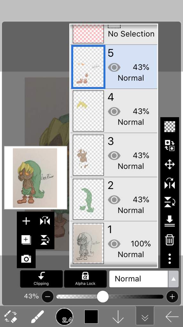Screen dimensions: 183x327
Task: Tap the brush/eraser switch icon
Action: tap(11, 316)
